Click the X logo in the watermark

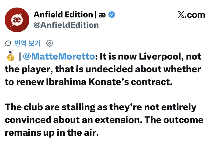point(181,15)
